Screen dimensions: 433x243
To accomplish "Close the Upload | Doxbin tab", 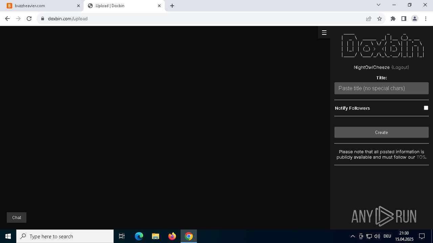I will 159,6.
